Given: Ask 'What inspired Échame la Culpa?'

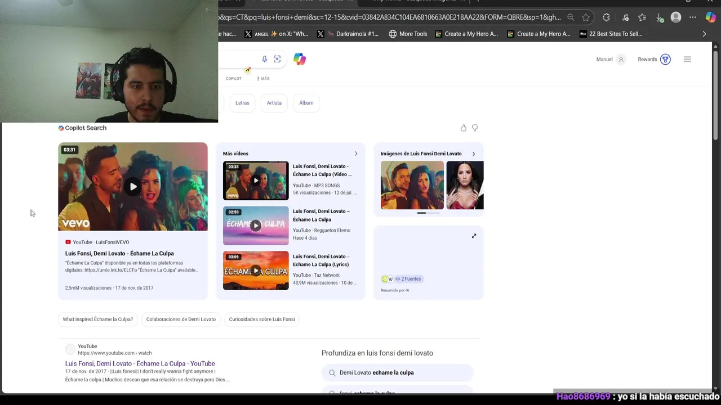Looking at the screenshot, I should [98, 319].
